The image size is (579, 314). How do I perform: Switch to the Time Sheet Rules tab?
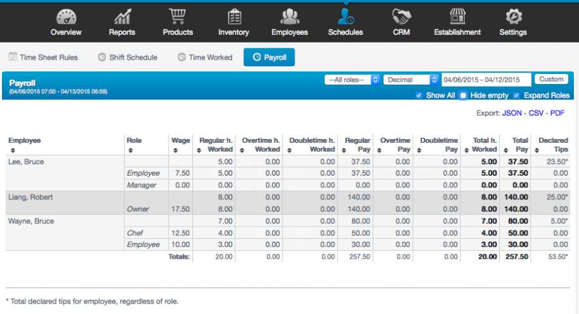point(43,57)
